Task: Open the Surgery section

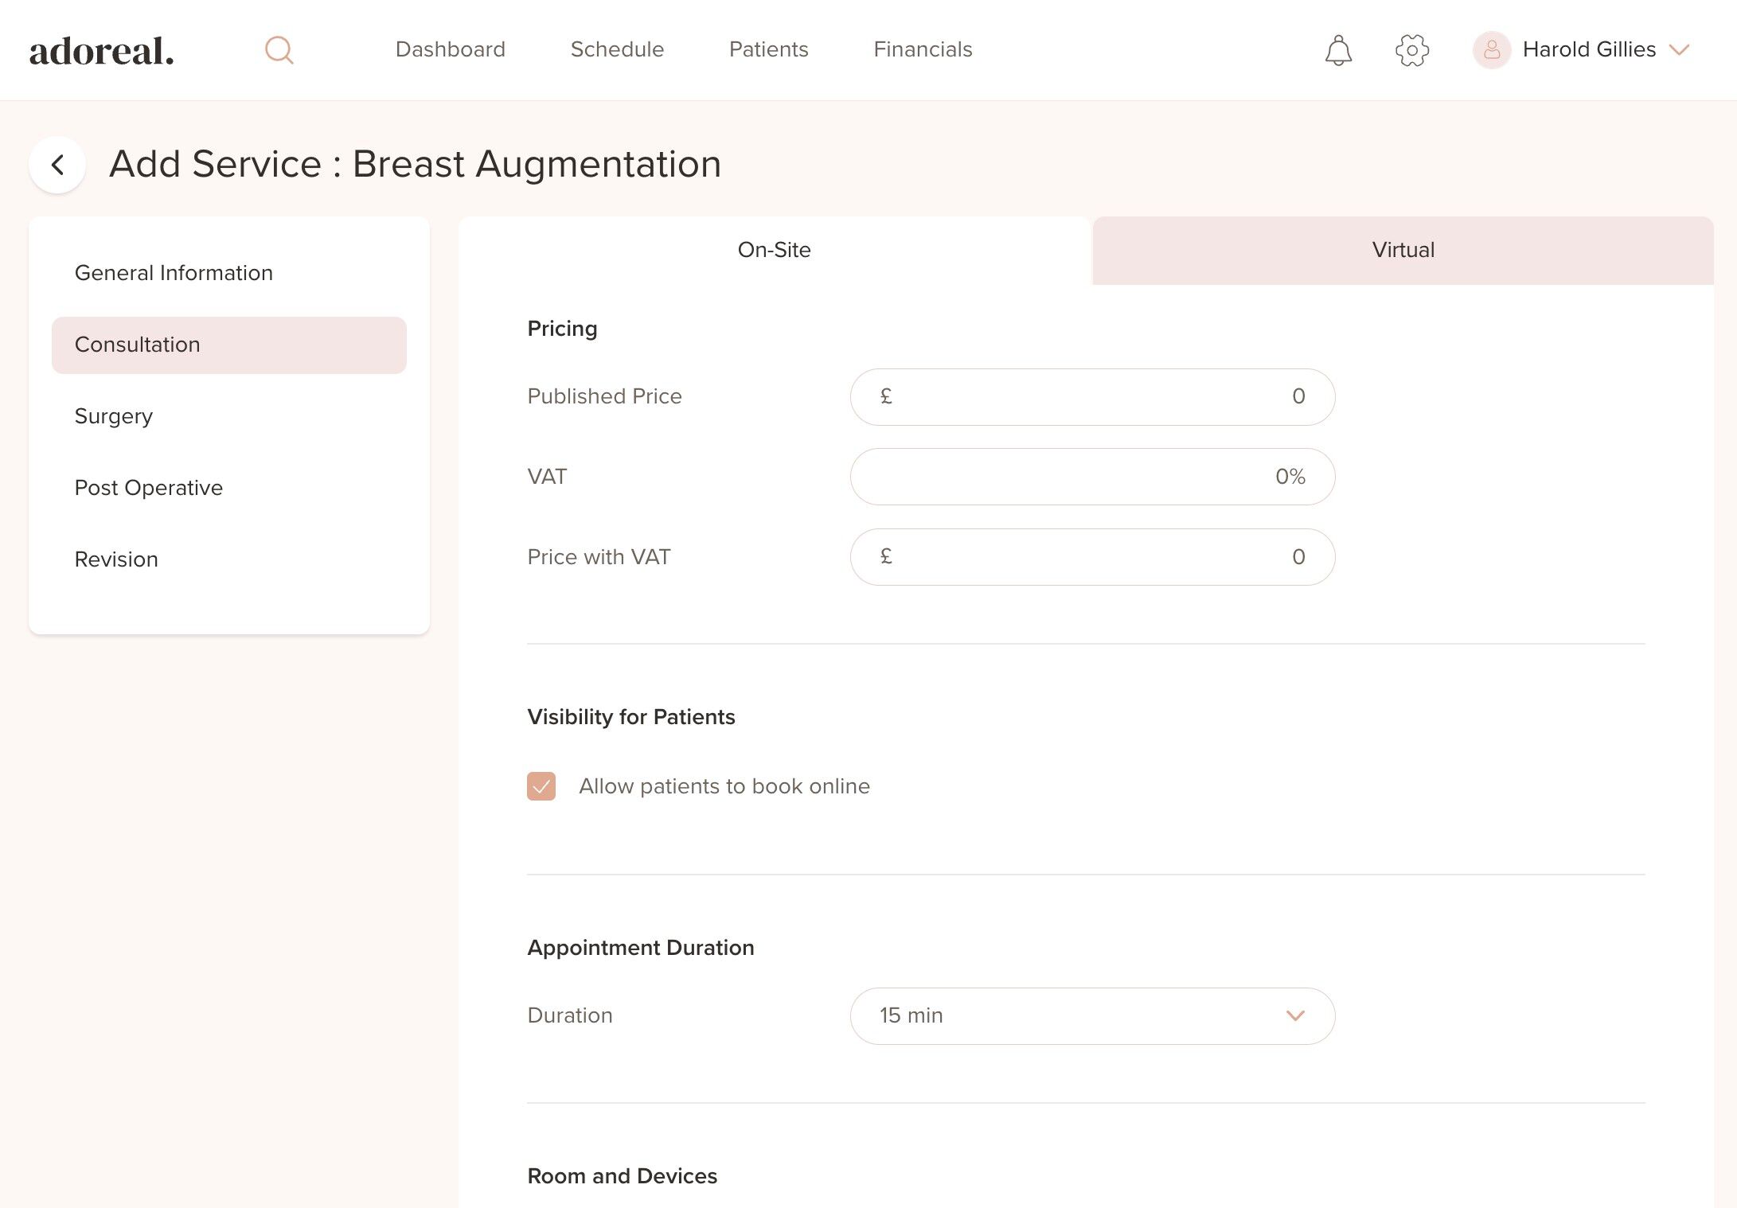Action: point(114,416)
